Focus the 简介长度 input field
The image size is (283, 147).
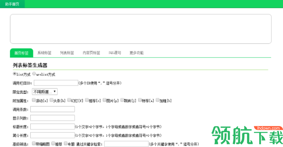tap(53, 135)
